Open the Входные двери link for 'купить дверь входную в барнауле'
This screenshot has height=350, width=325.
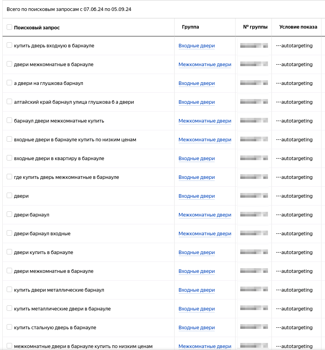click(x=196, y=46)
